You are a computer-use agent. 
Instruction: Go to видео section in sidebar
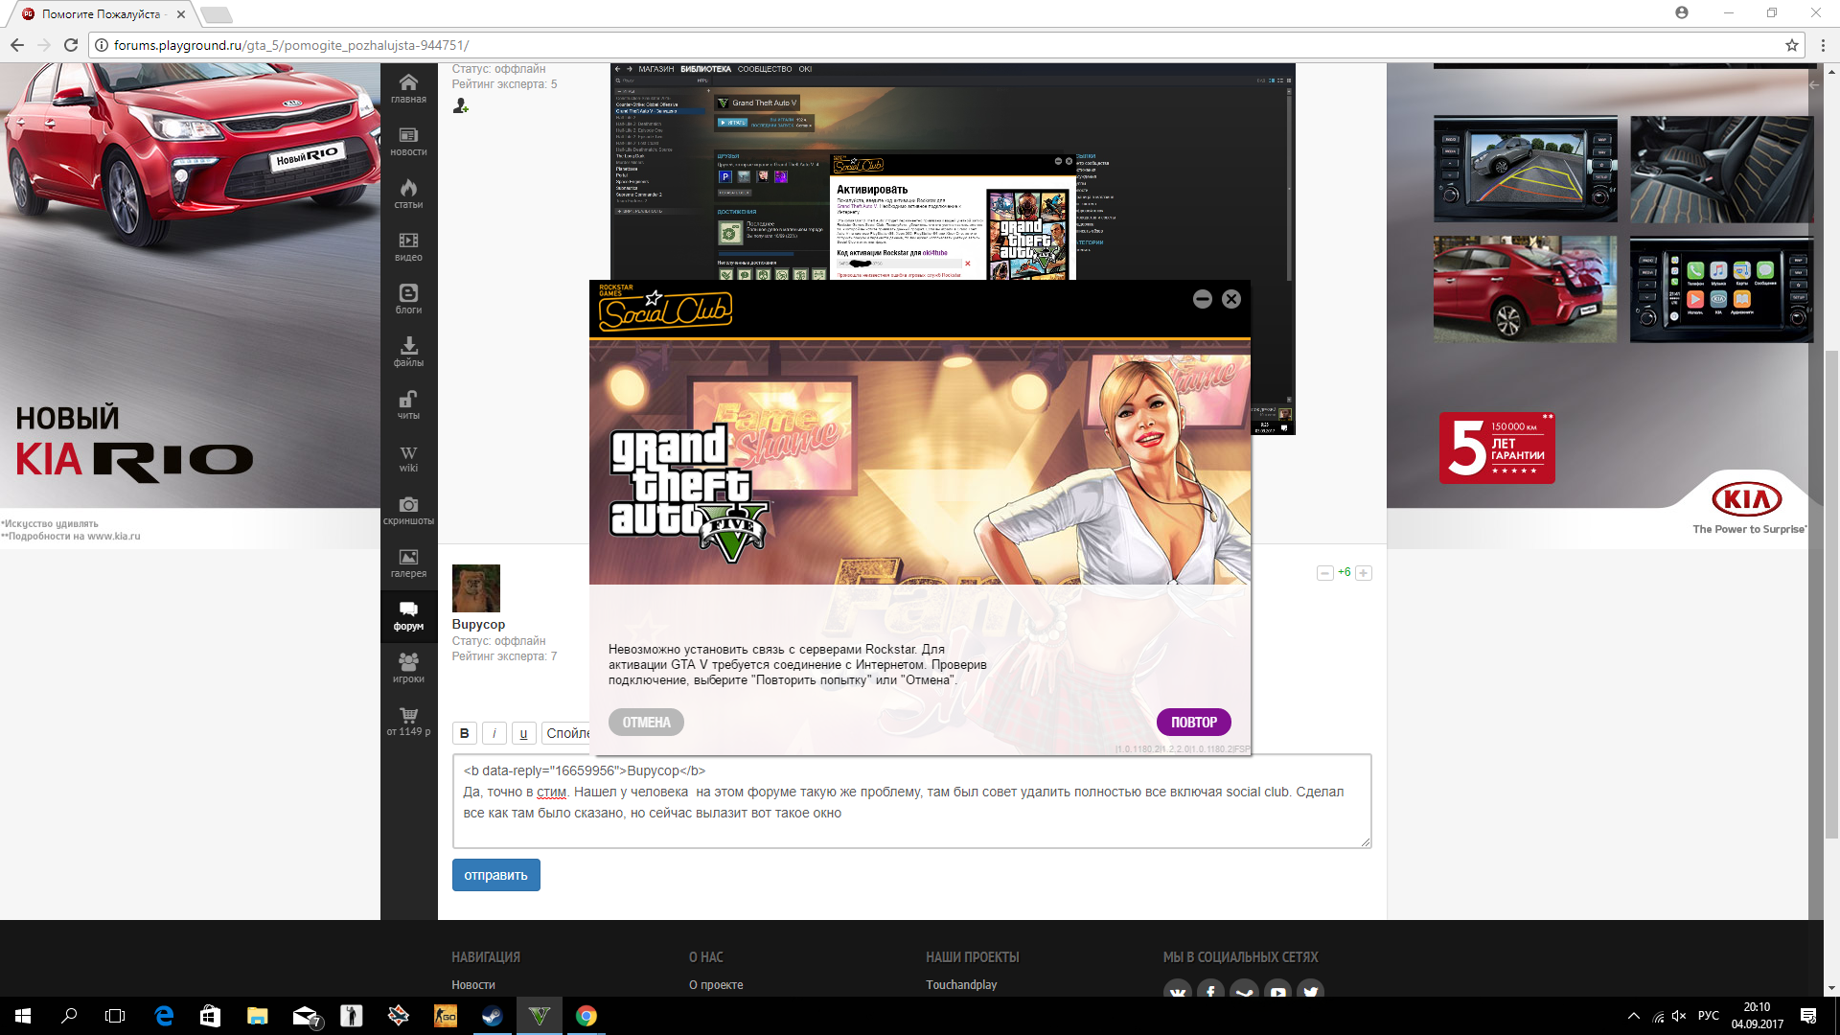[408, 246]
